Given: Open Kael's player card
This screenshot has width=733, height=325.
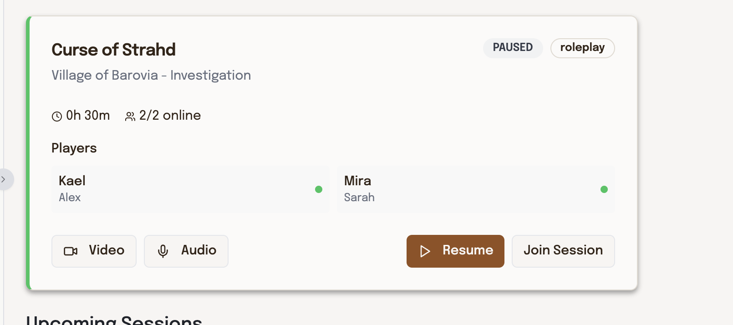Looking at the screenshot, I should (182, 189).
